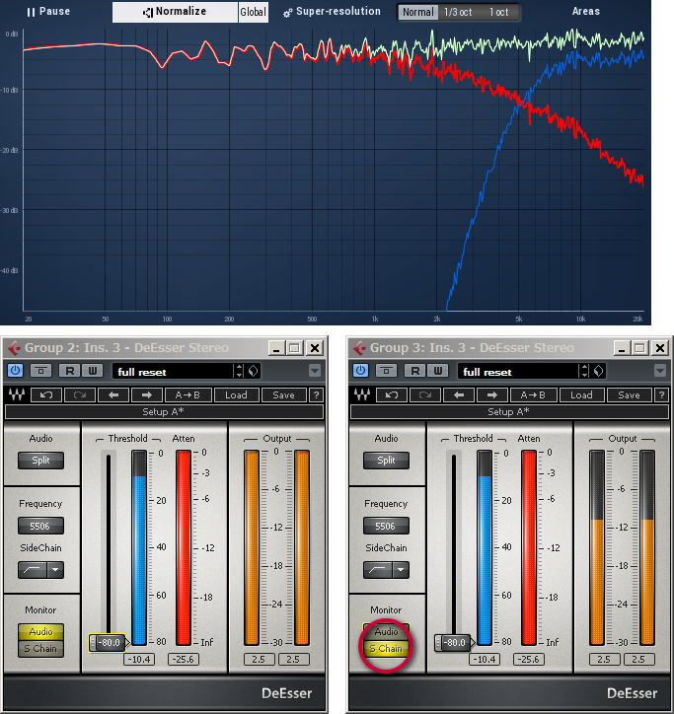Click A→B copy button in Group 2 DeEsser
This screenshot has width=674, height=714.
coord(187,395)
